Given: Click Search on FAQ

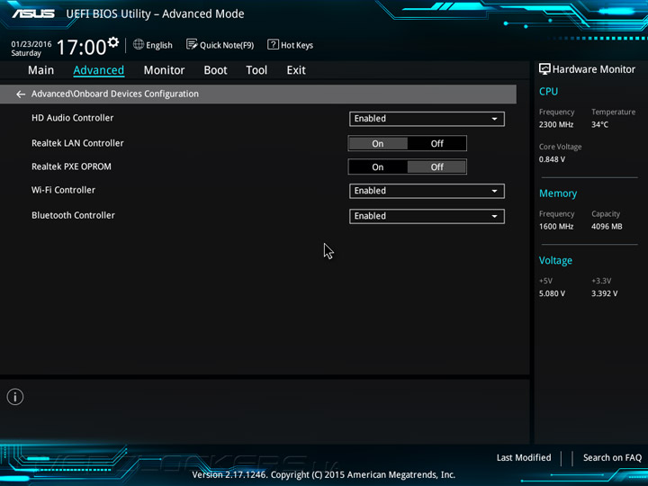Looking at the screenshot, I should click(612, 457).
